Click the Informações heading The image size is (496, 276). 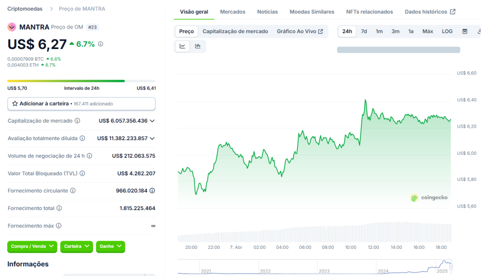[x=28, y=264]
